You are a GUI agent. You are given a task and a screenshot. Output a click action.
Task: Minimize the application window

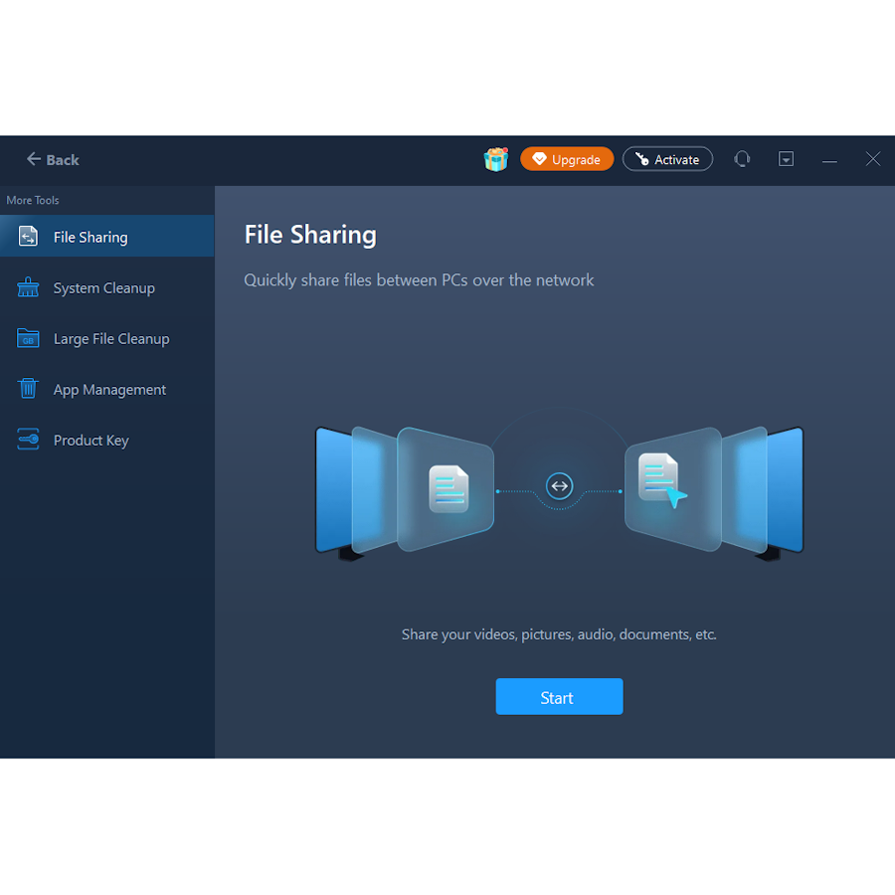[x=829, y=160]
